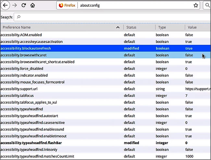This screenshot has height=160, width=211.
Task: Select accessibility.typeaheadfind.casesensitive row
Action: (x=106, y=122)
